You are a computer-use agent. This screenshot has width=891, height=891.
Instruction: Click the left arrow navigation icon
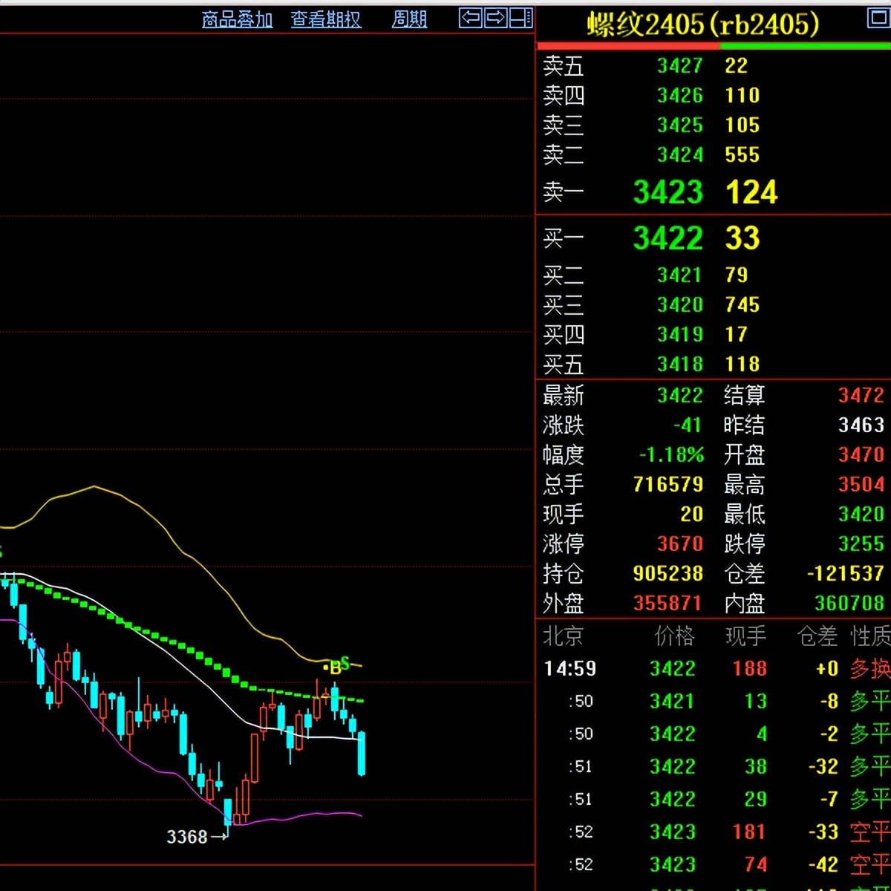[471, 18]
